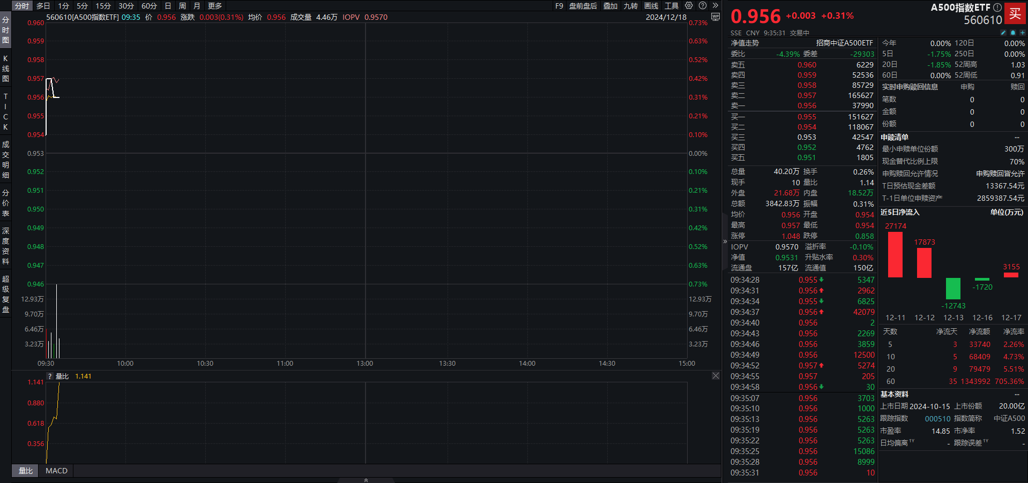Image resolution: width=1028 pixels, height=483 pixels.
Task: Select the 15分 timeframe tab
Action: (103, 6)
